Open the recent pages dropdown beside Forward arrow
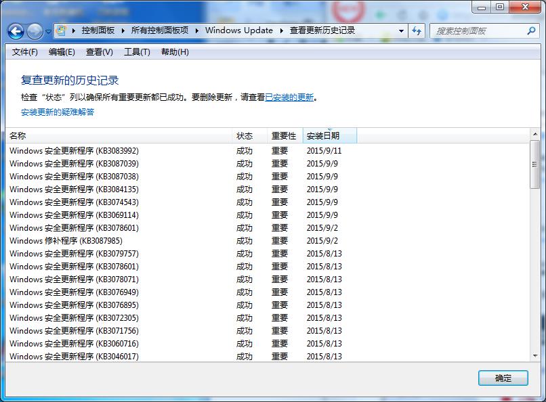 (x=48, y=32)
